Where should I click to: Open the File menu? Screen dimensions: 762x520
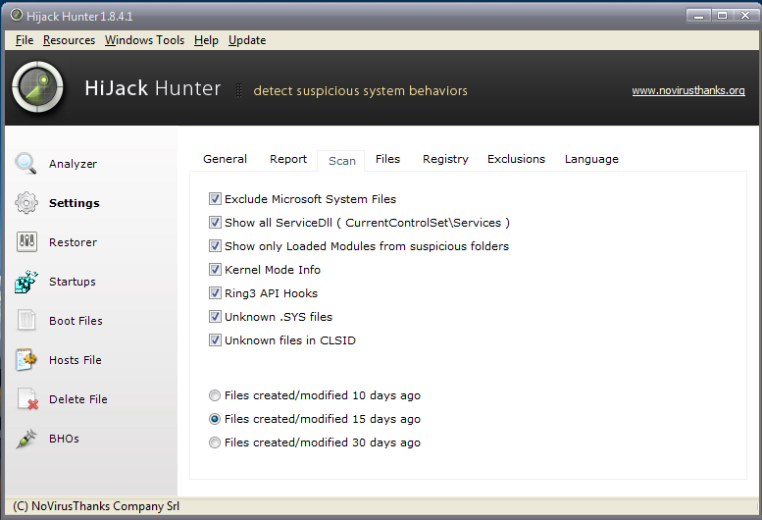[x=25, y=40]
